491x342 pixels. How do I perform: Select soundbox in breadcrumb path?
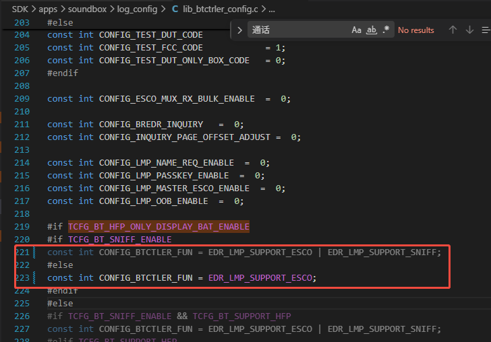(88, 9)
